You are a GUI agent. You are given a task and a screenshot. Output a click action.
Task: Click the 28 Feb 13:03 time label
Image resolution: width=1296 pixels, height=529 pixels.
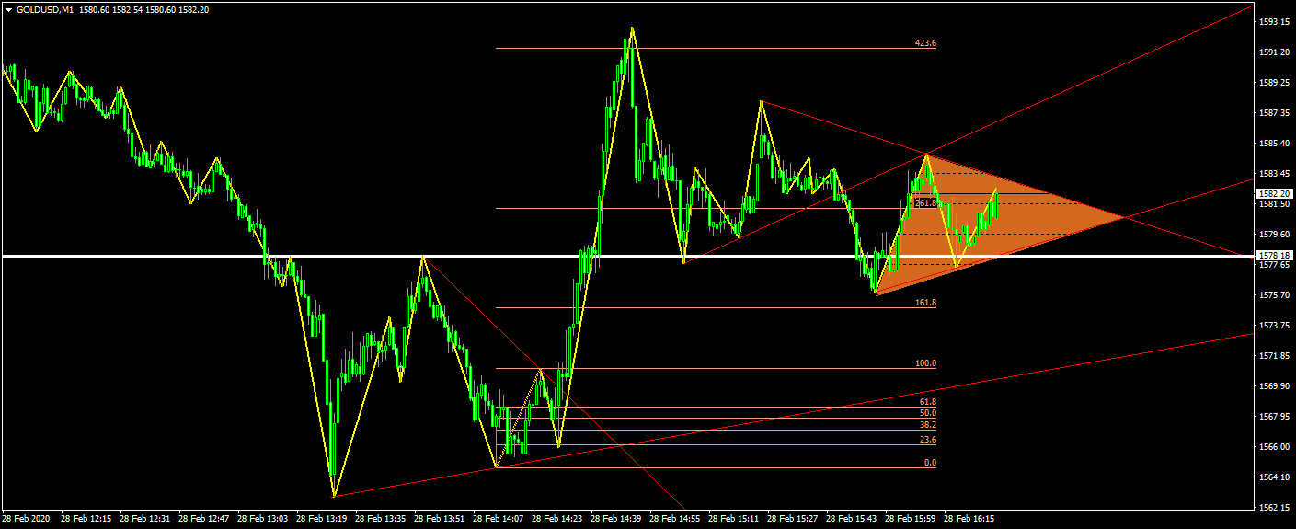tap(263, 519)
